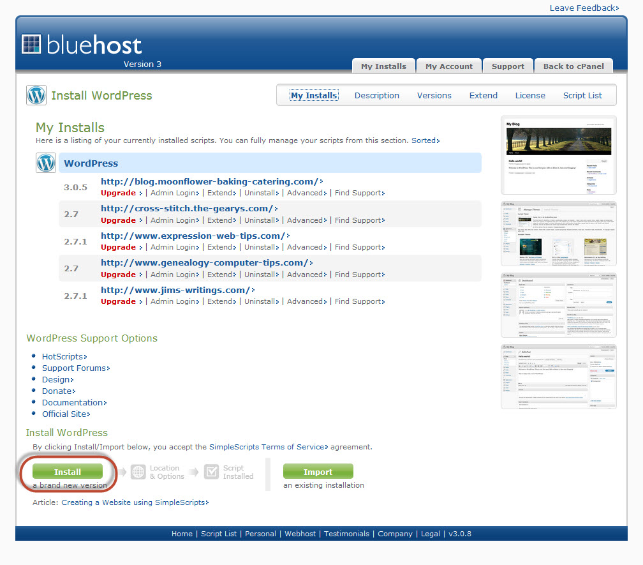Screen dimensions: 643x565
Task: Open the Design support link
Action: pyautogui.click(x=58, y=379)
